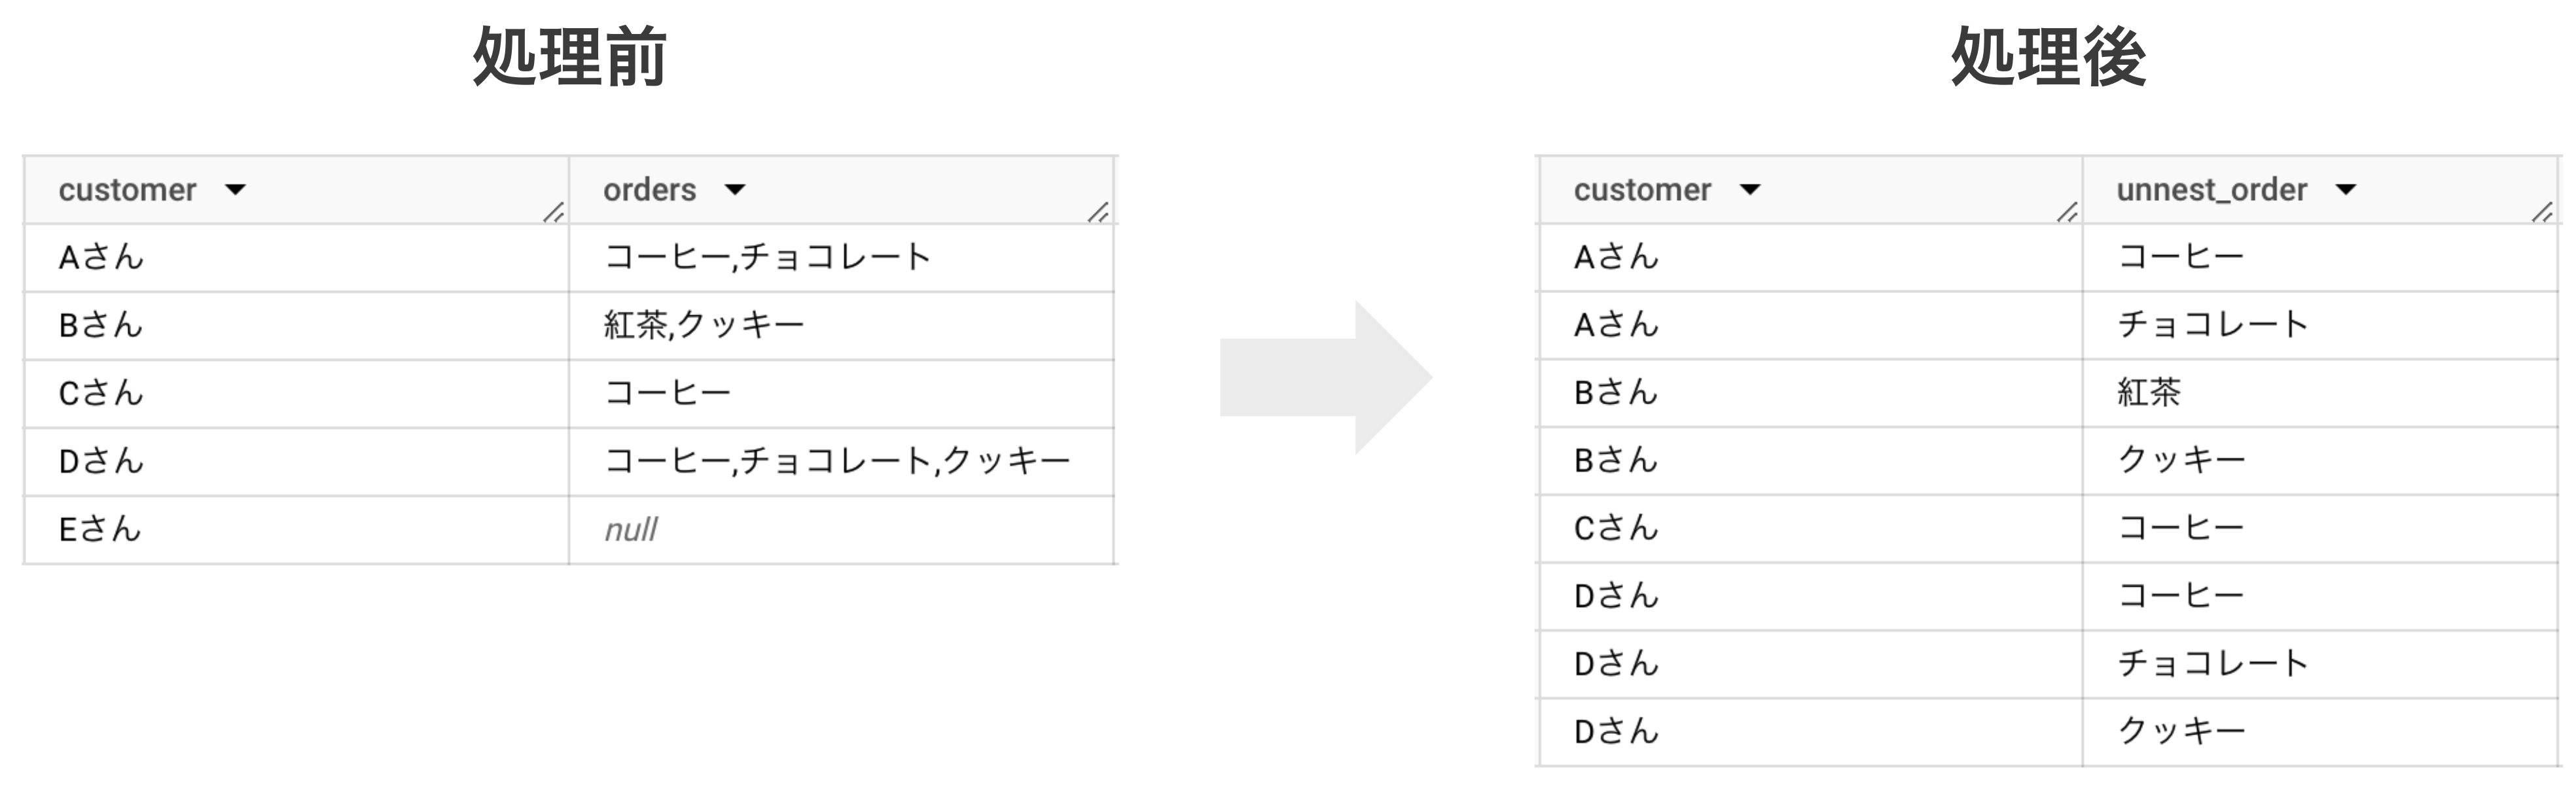Select the 紅茶 cell in unnest_order column
Screen dimensions: 2576x798
click(x=2149, y=392)
